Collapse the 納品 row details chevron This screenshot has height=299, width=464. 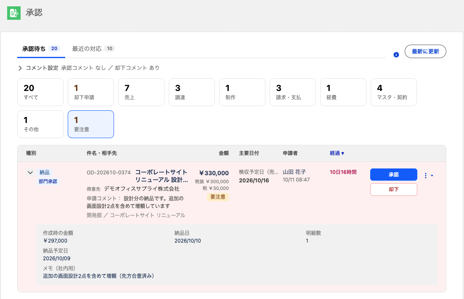click(x=30, y=173)
